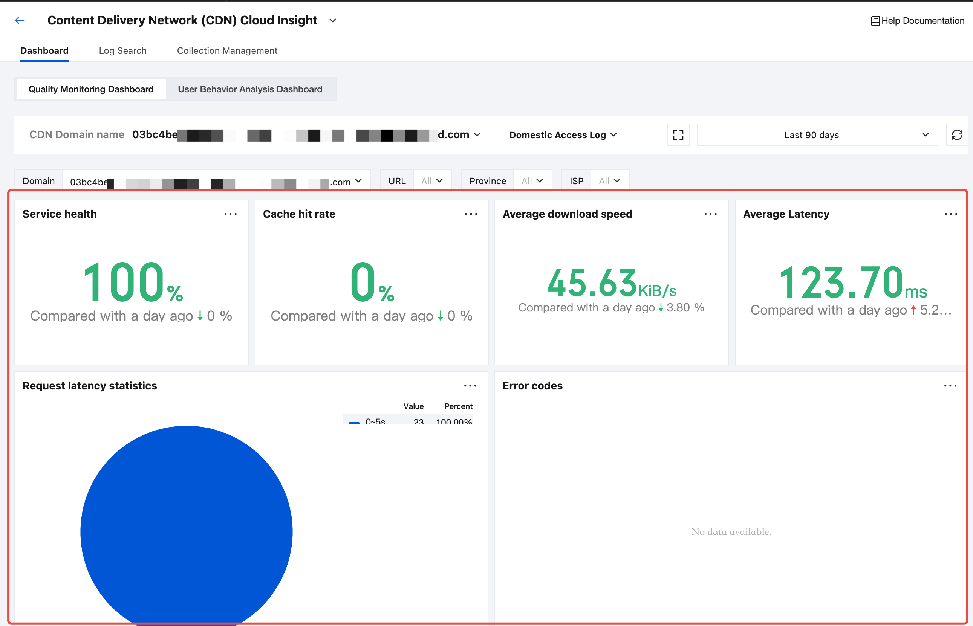Screen dimensions: 973x626
Task: Open Cache hit rate more options
Action: pyautogui.click(x=471, y=214)
